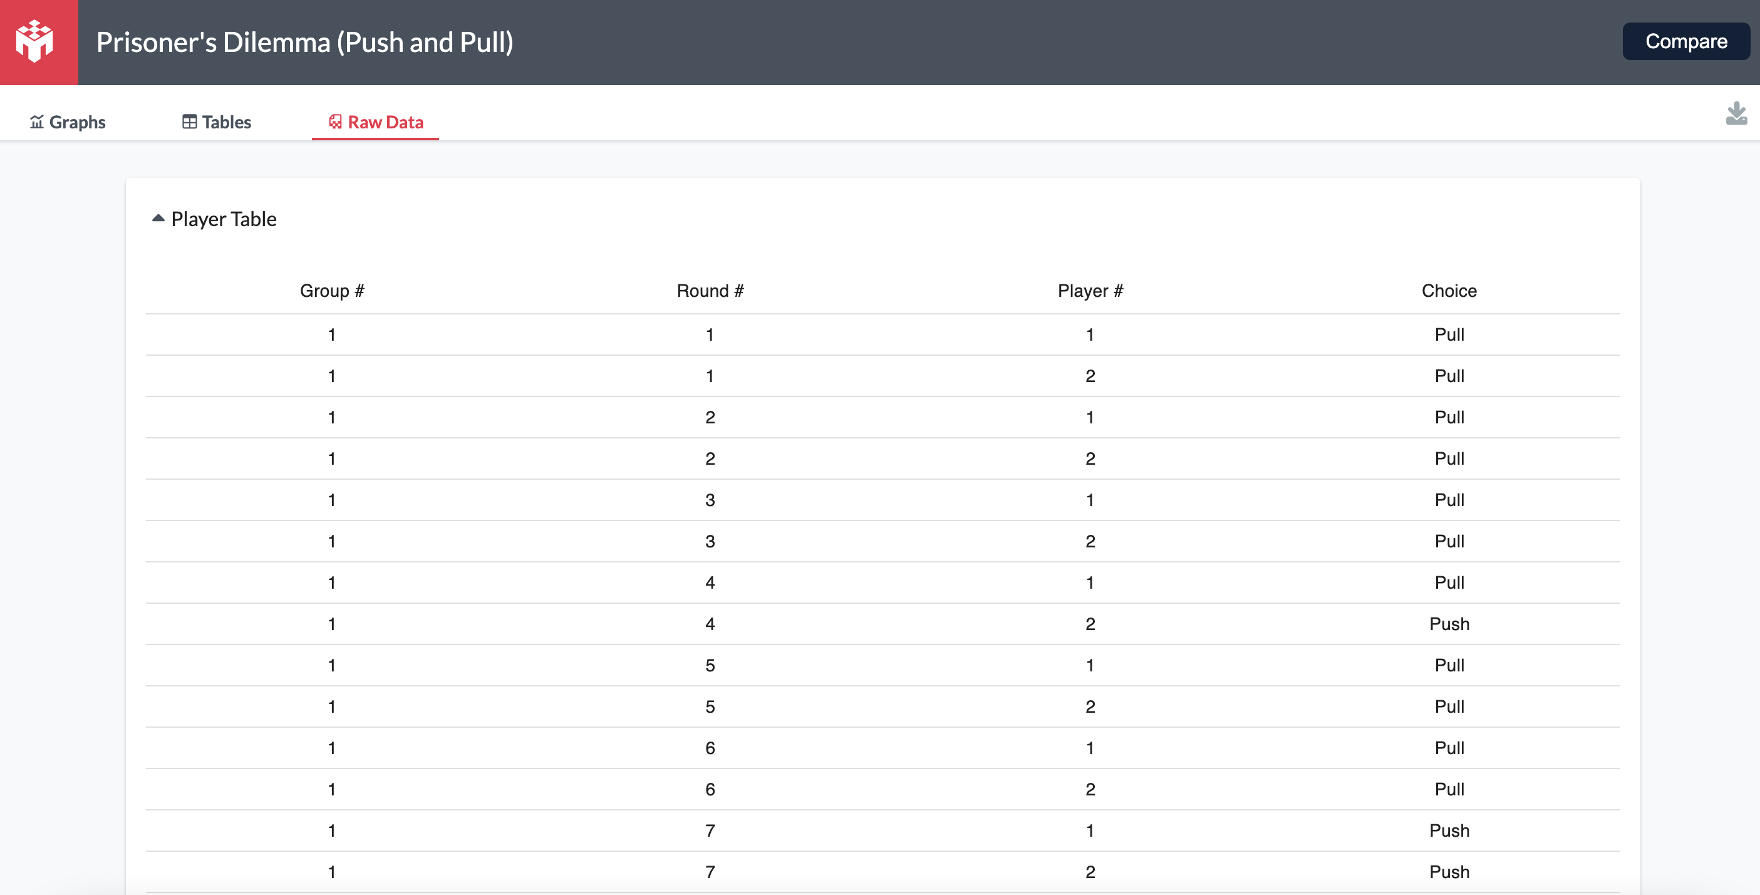Click the page title Prisoner's Dilemma
This screenshot has height=895, width=1760.
tap(305, 43)
